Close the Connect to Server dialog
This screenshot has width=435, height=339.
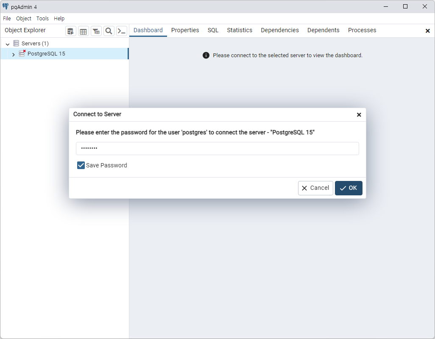click(359, 114)
